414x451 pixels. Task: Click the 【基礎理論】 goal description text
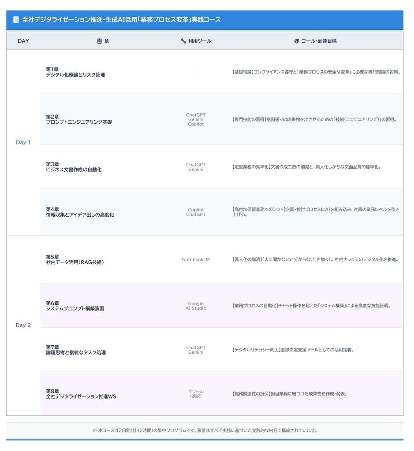pyautogui.click(x=316, y=72)
